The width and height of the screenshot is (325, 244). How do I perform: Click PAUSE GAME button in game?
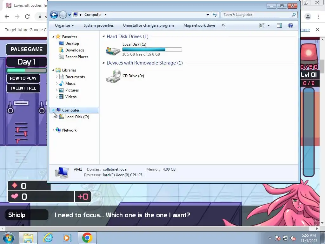tap(27, 49)
